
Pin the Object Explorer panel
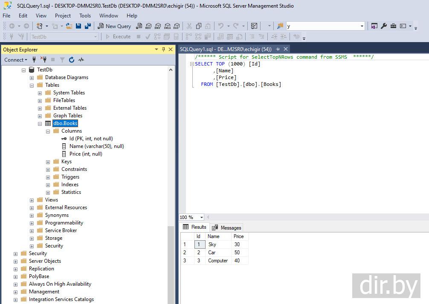coord(163,49)
